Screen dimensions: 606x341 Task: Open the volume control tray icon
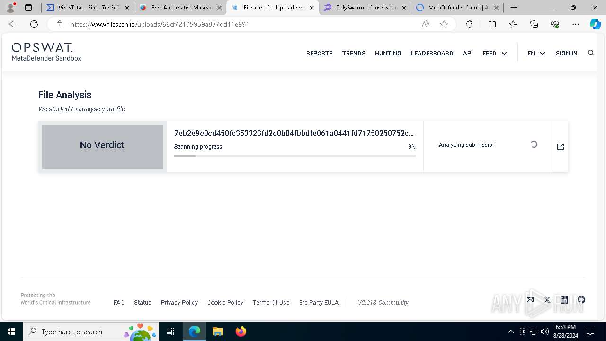click(x=545, y=332)
